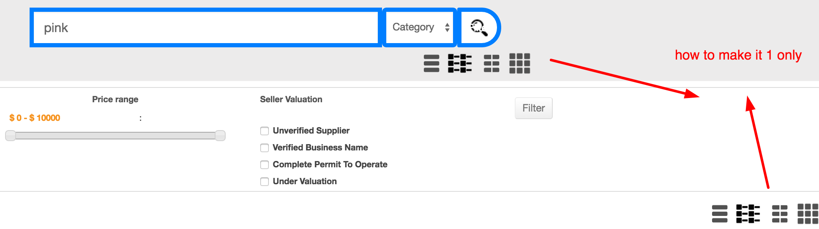The image size is (819, 229).
Task: Click the magnifying glass search button
Action: [479, 28]
